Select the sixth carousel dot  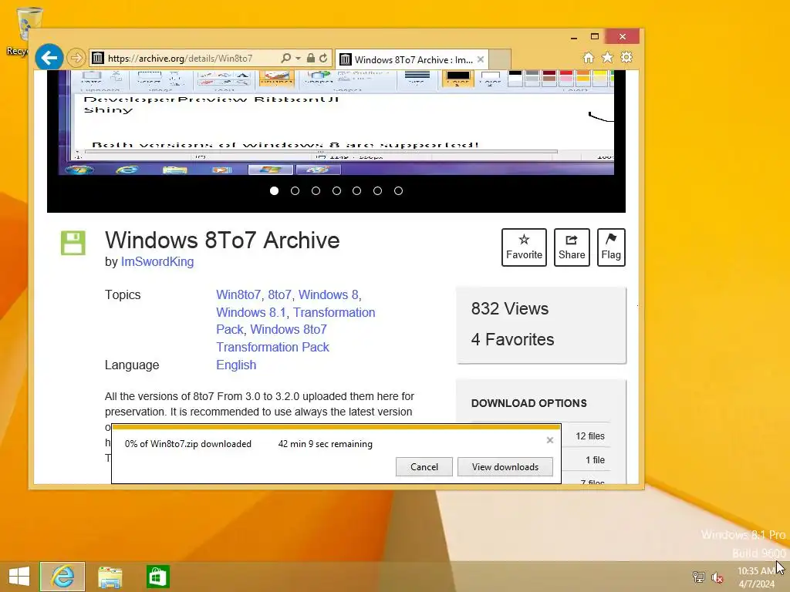coord(377,191)
